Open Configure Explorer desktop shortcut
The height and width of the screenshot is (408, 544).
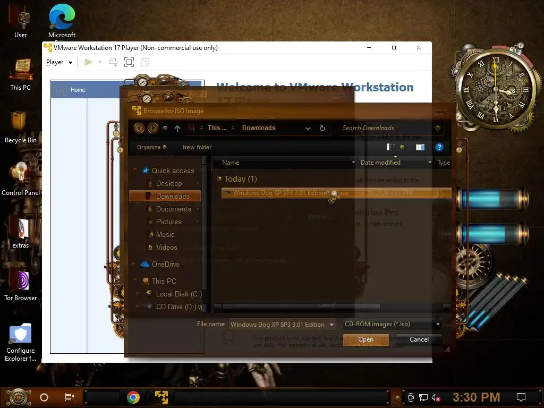[x=21, y=343]
